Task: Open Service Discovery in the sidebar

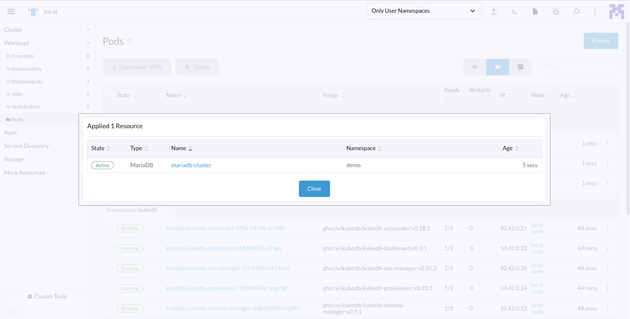Action: [x=27, y=146]
